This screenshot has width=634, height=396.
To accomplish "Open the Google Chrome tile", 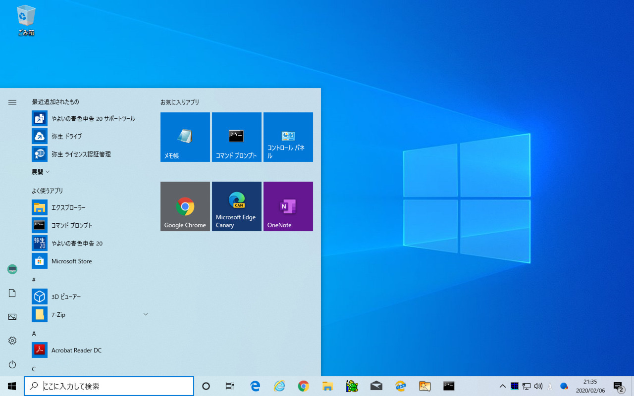I will 185,206.
